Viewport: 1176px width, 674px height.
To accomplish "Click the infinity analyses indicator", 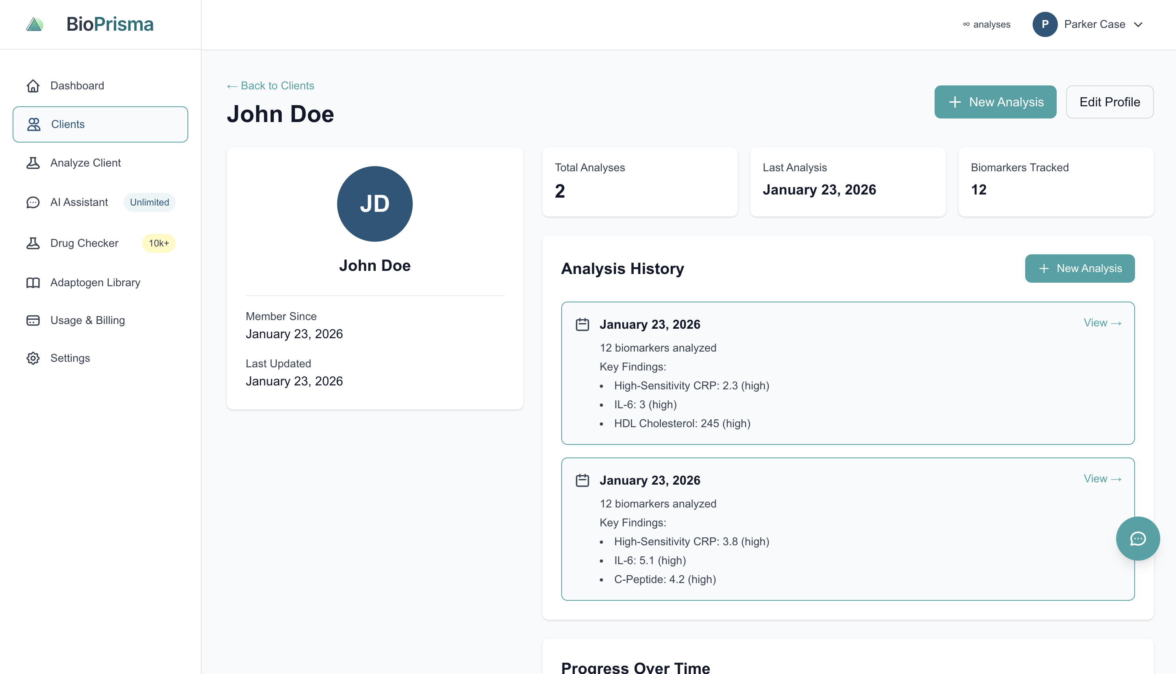I will [986, 24].
